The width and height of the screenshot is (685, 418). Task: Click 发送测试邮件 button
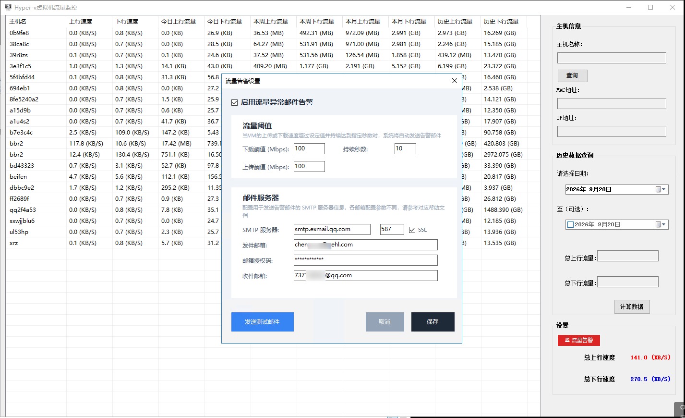click(x=262, y=322)
